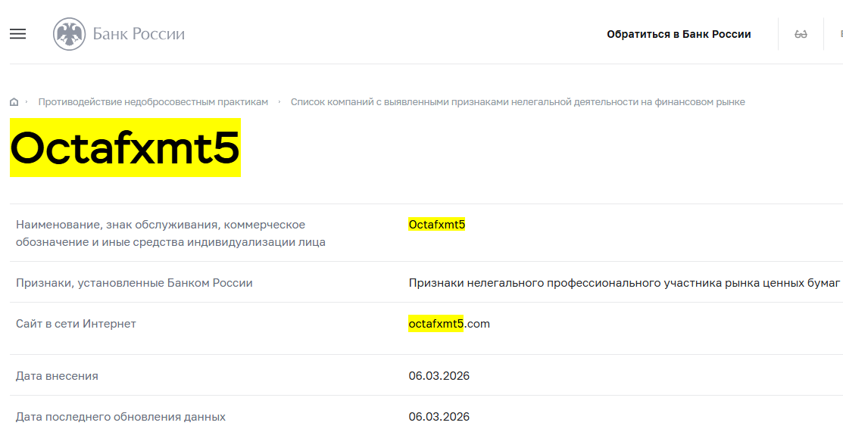Click the highlighted Octafxmt5 name in table

click(x=436, y=225)
